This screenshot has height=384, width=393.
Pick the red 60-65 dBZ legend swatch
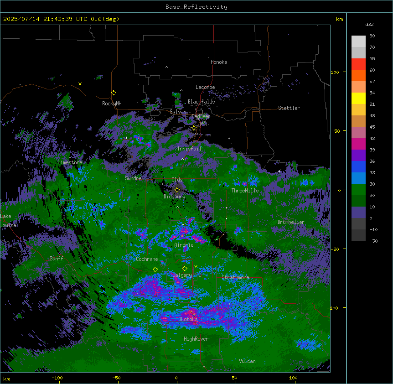358,64
